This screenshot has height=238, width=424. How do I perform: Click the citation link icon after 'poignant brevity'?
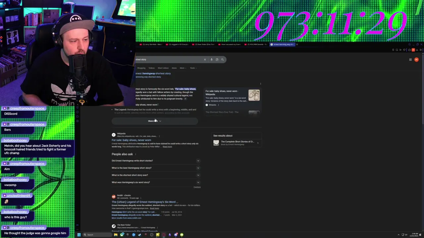[x=185, y=99]
